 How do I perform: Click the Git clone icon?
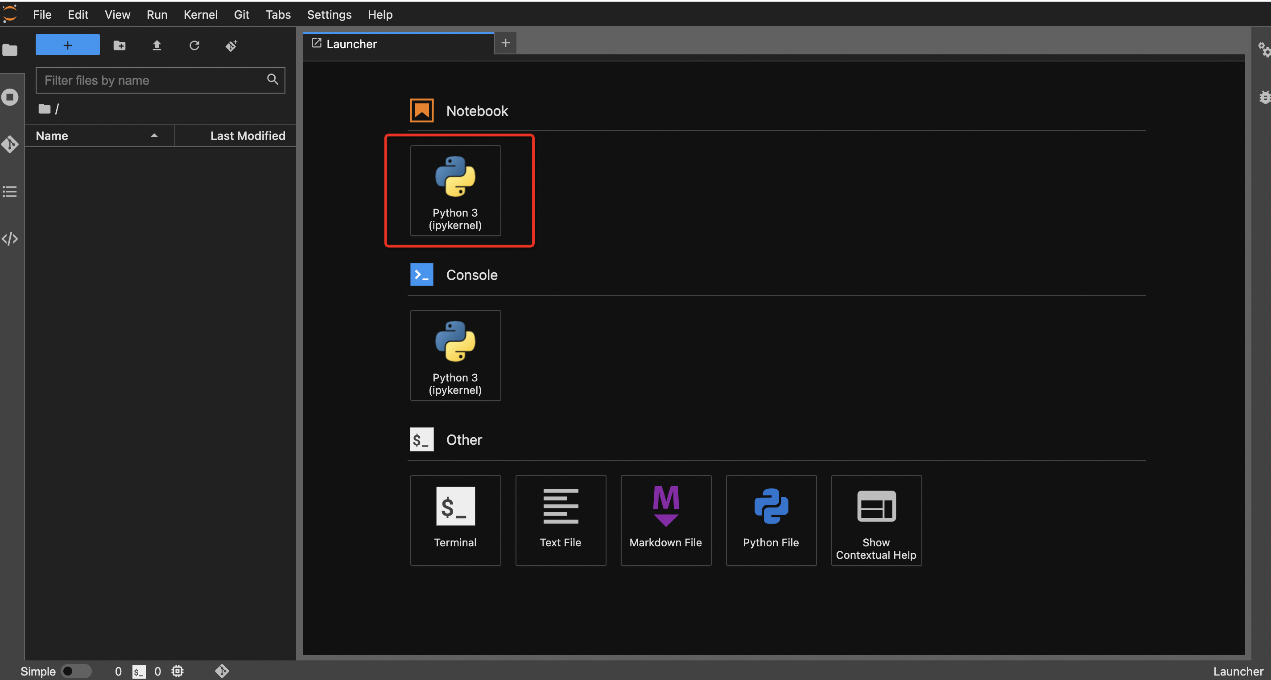click(231, 45)
